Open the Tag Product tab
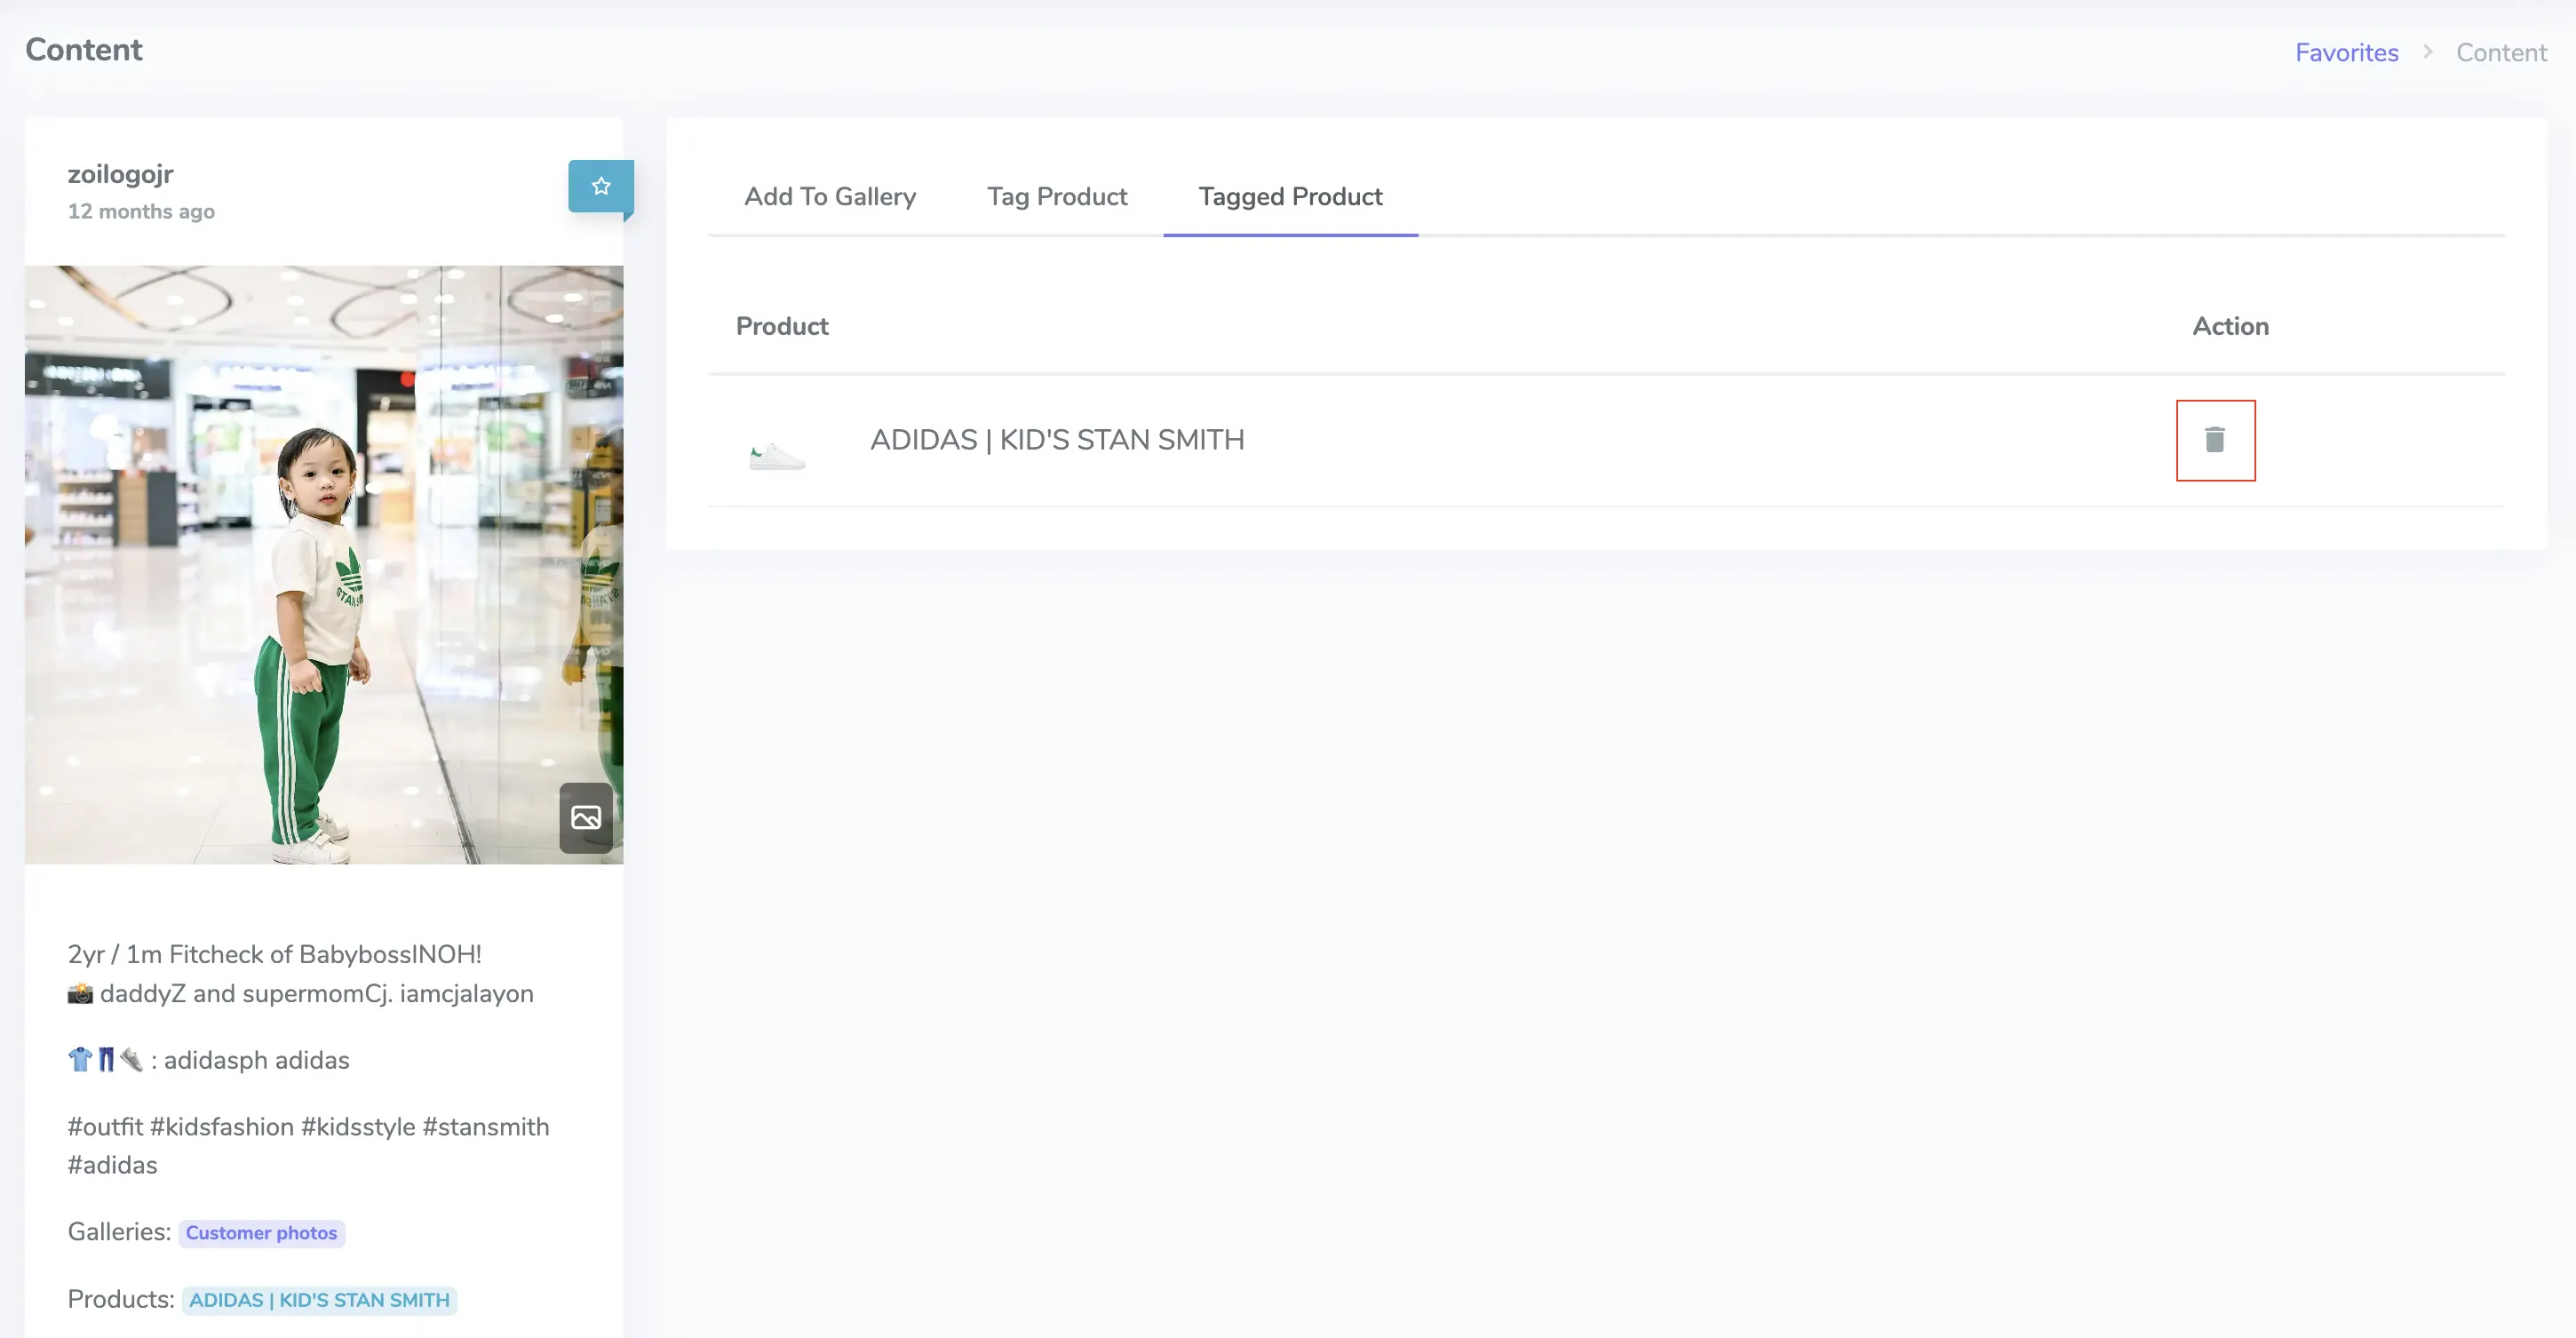The image size is (2576, 1338). (x=1057, y=196)
